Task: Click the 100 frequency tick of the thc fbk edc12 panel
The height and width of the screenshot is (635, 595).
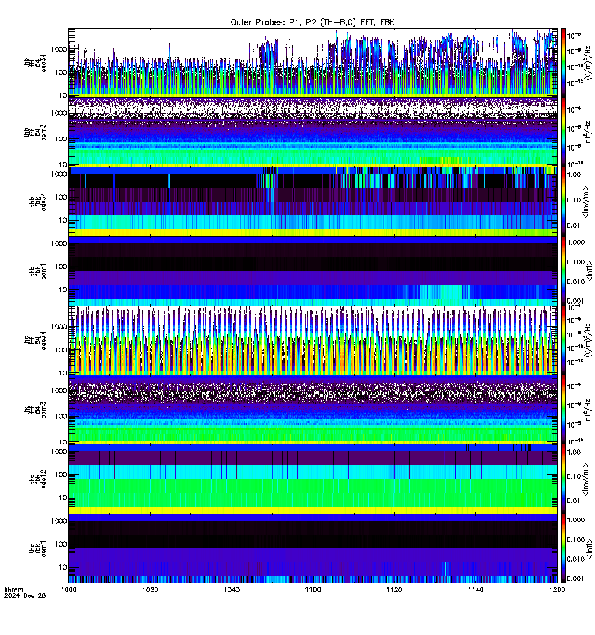Action: click(61, 475)
